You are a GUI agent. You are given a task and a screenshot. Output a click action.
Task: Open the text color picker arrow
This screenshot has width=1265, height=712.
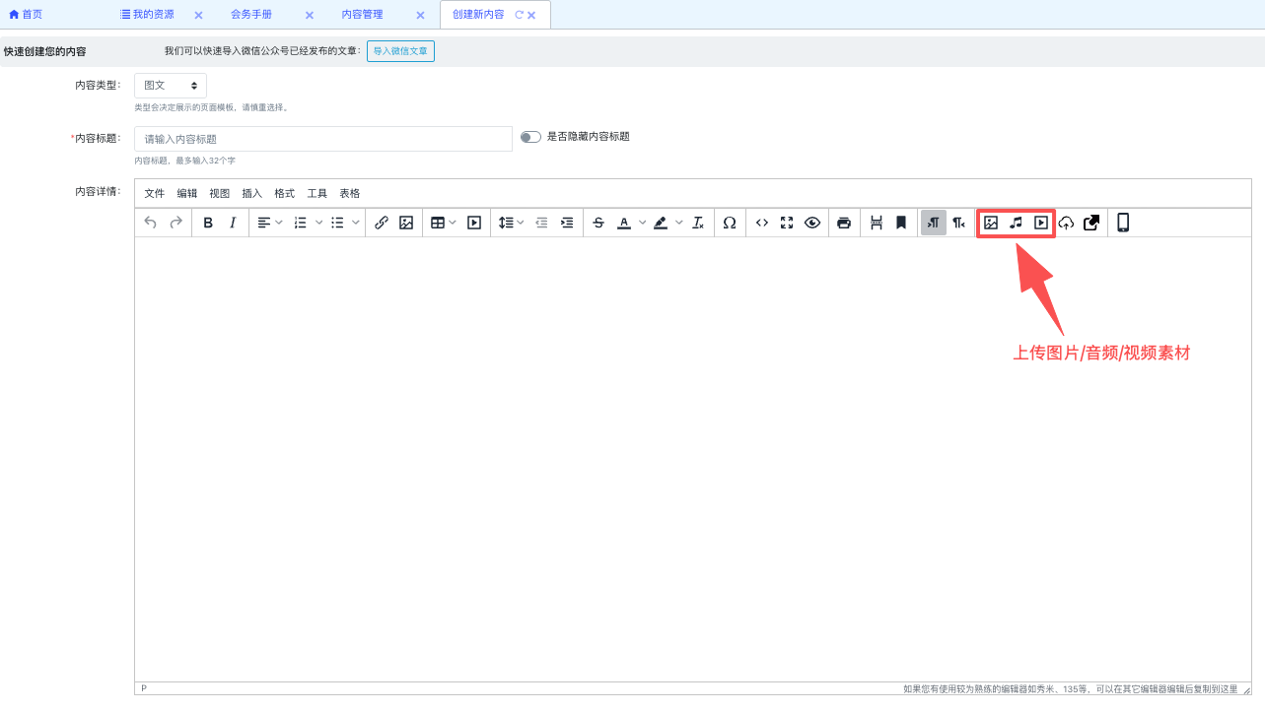(x=643, y=223)
